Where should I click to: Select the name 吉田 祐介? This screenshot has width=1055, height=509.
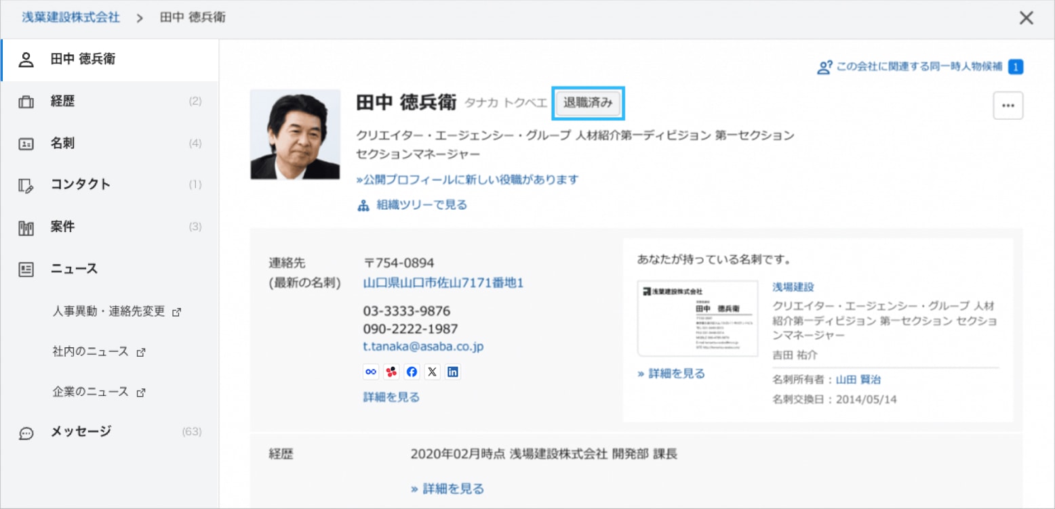tap(796, 355)
